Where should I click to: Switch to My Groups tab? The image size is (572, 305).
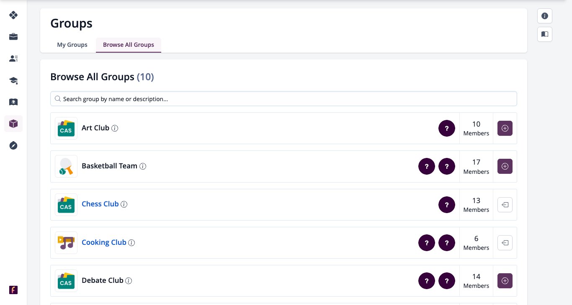(x=72, y=45)
